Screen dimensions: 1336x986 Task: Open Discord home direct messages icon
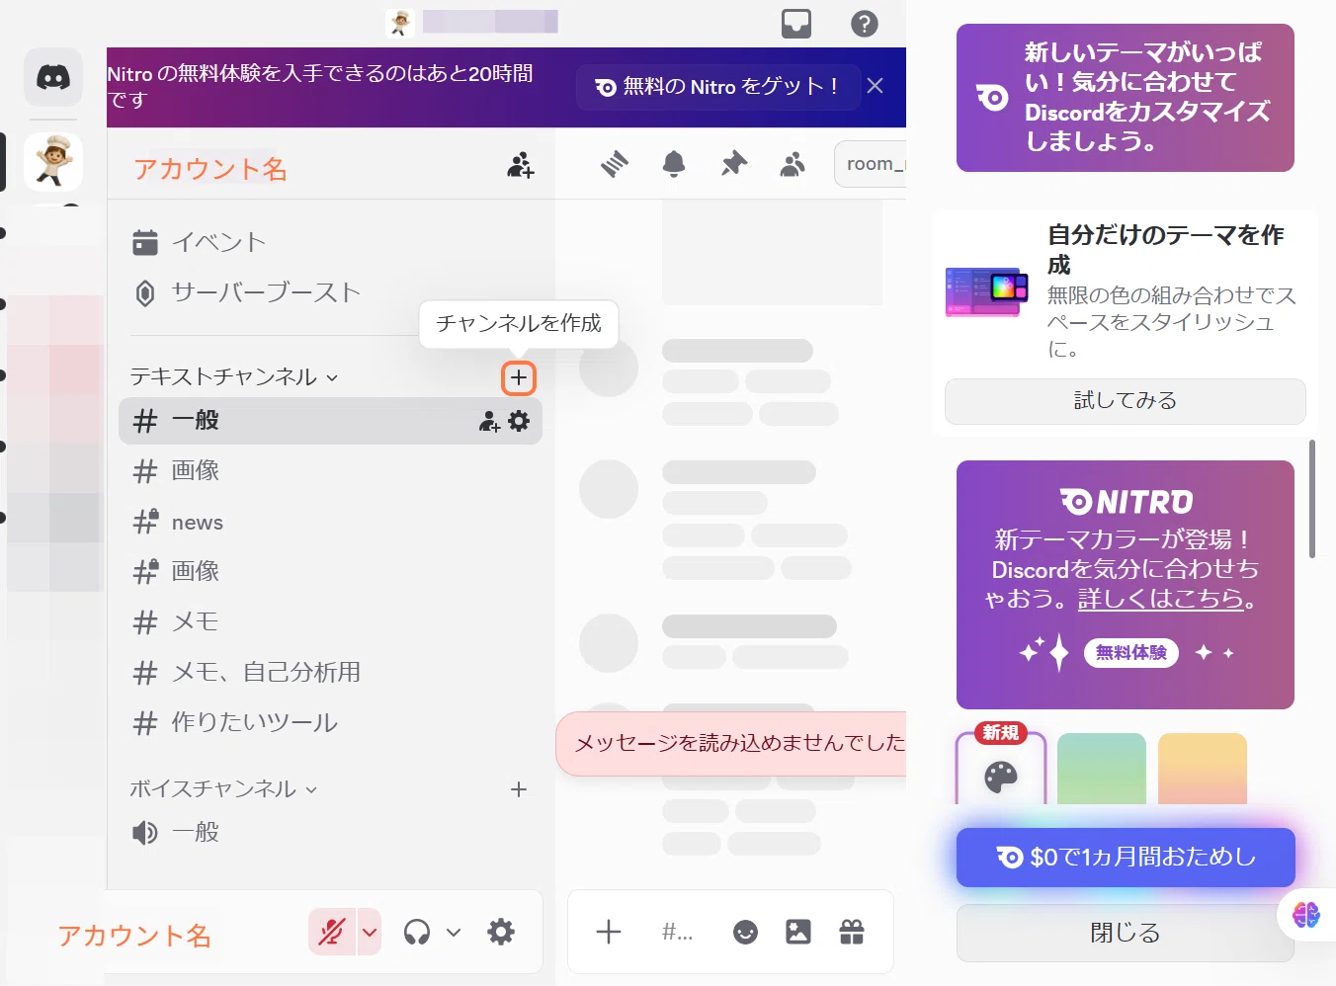pyautogui.click(x=53, y=77)
